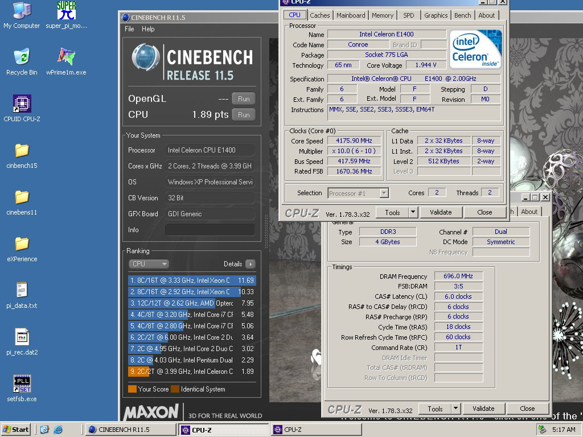Select the second CPU-Z taskbar button

coord(316,430)
